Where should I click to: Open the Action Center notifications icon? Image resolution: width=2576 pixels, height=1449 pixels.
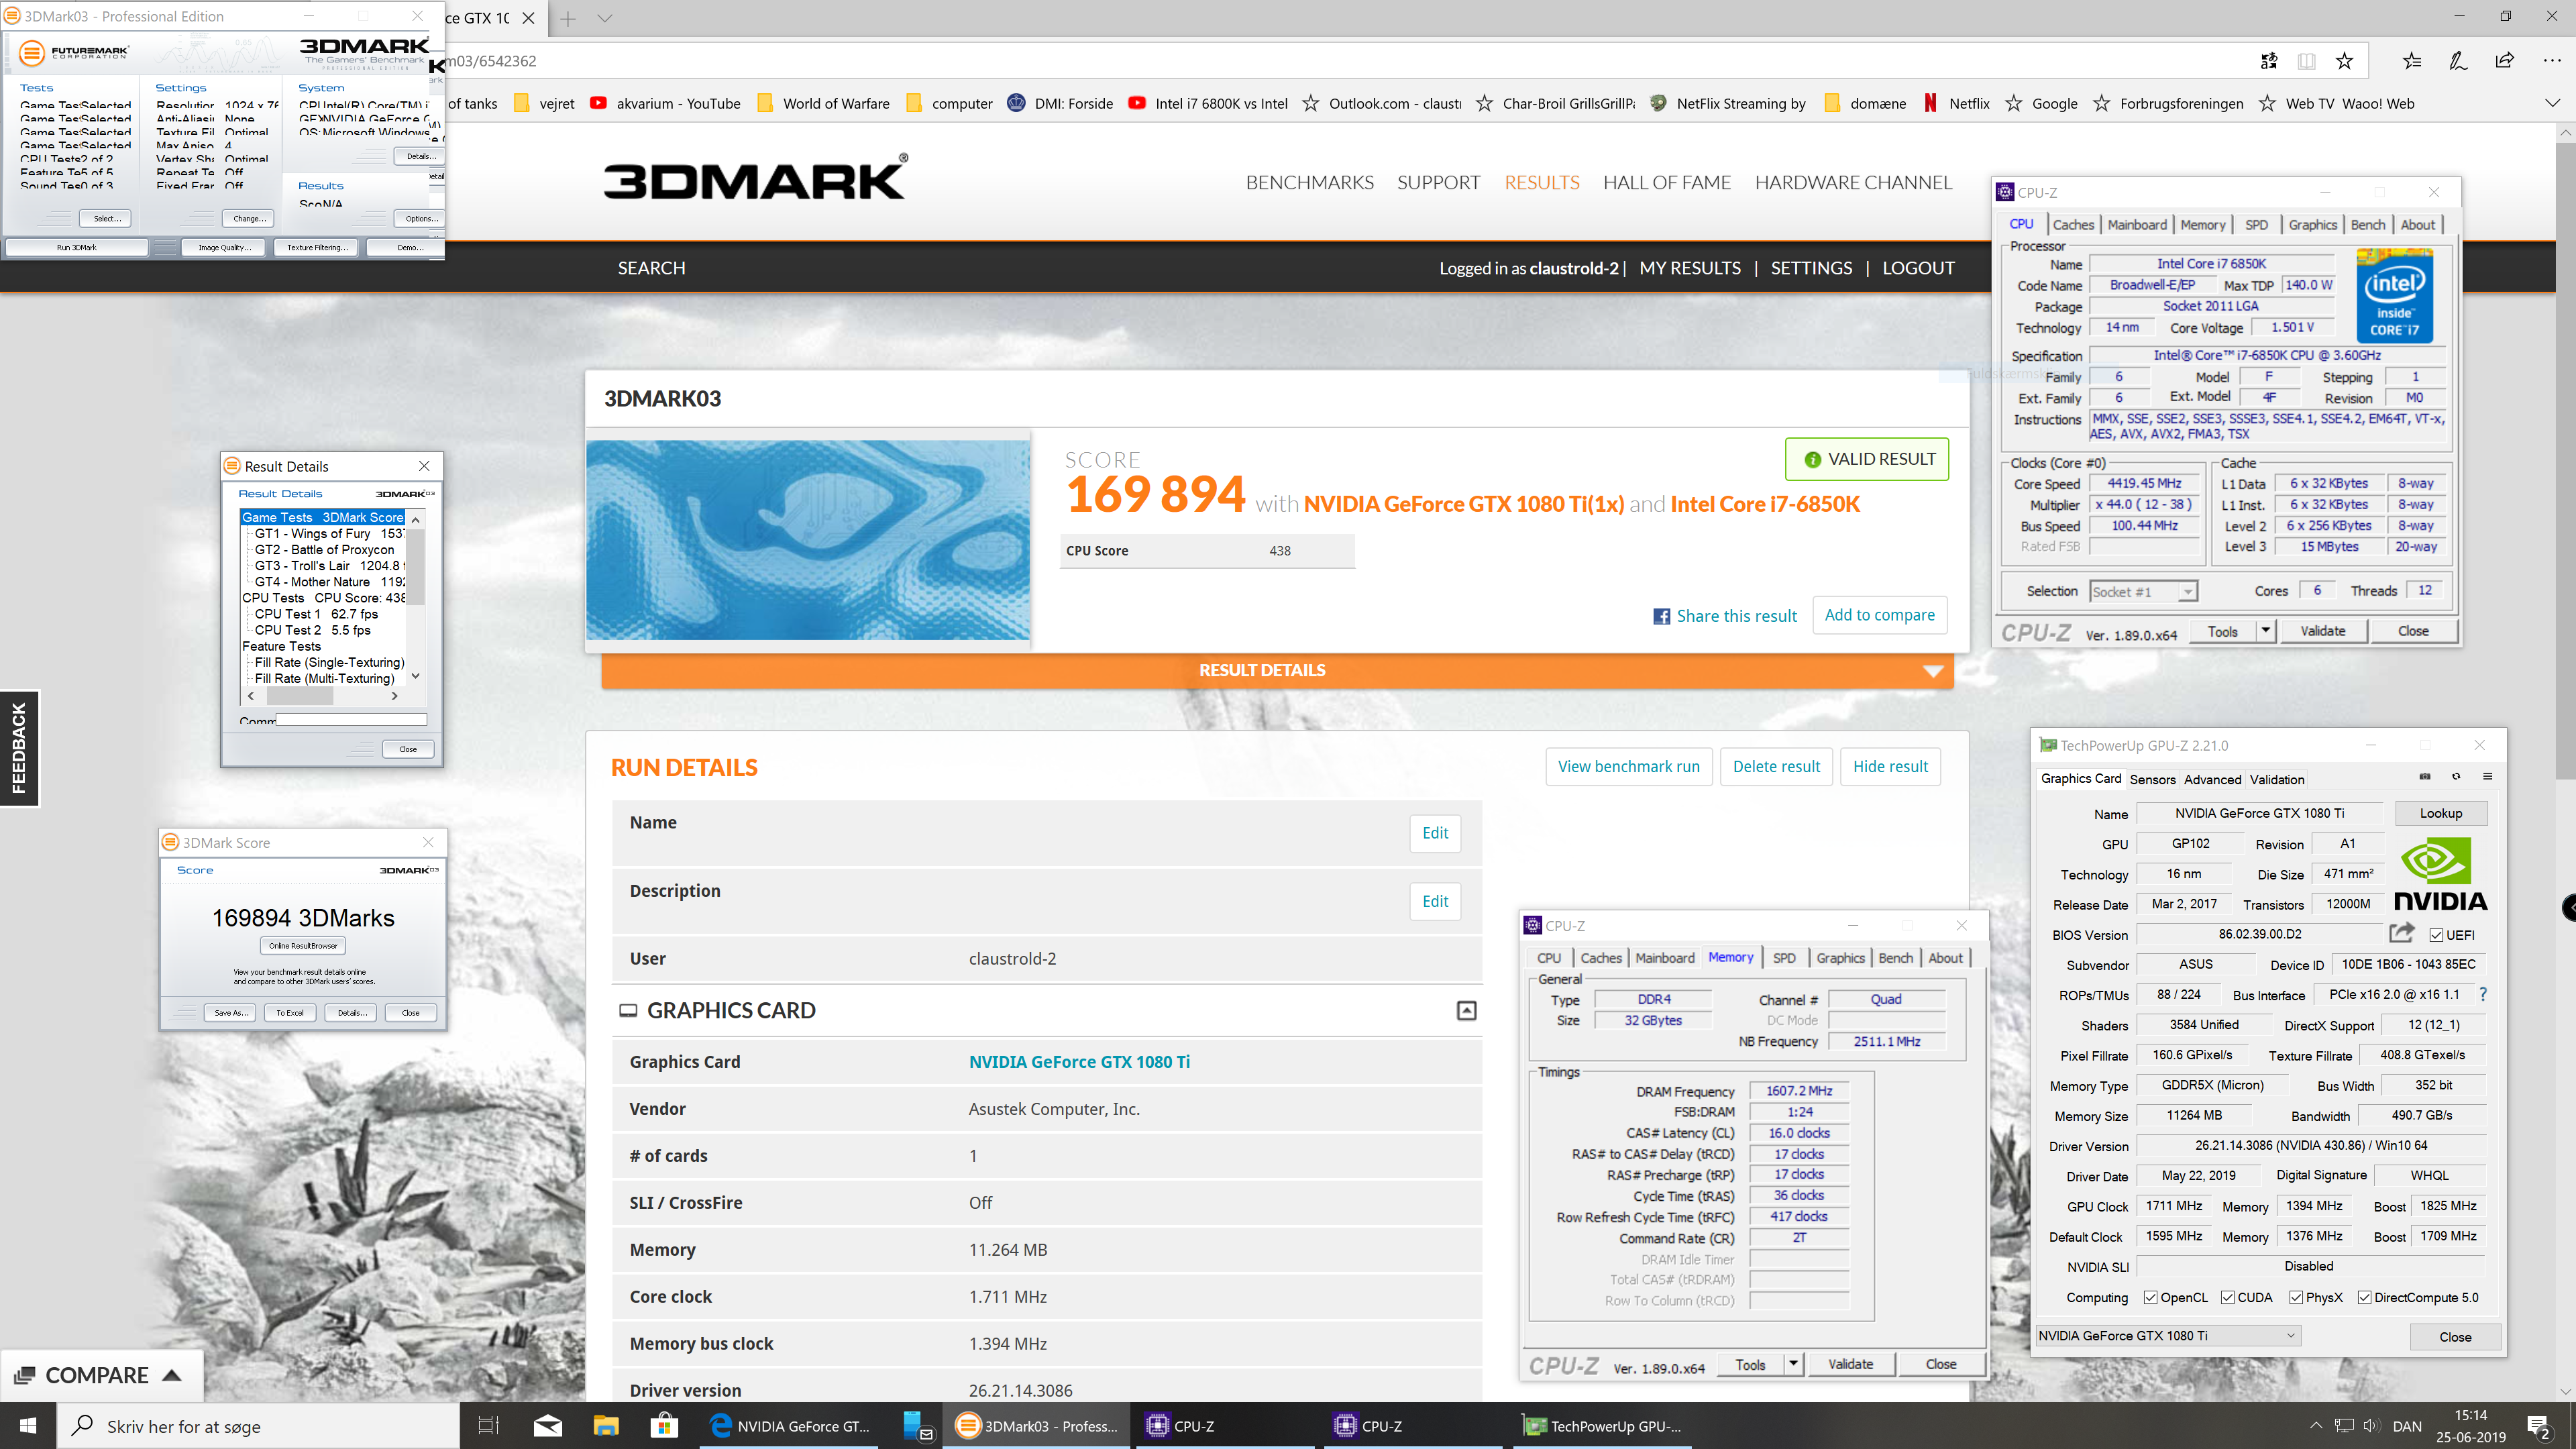[x=2538, y=1426]
